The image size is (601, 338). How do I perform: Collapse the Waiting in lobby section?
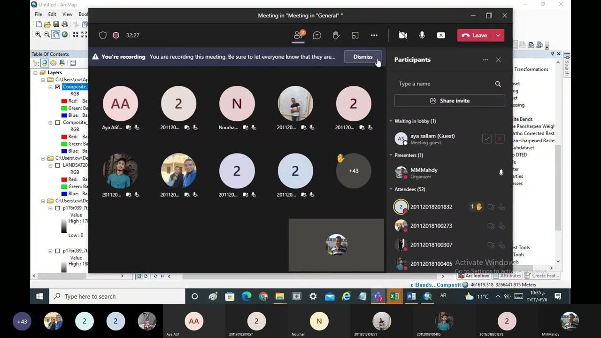(391, 121)
